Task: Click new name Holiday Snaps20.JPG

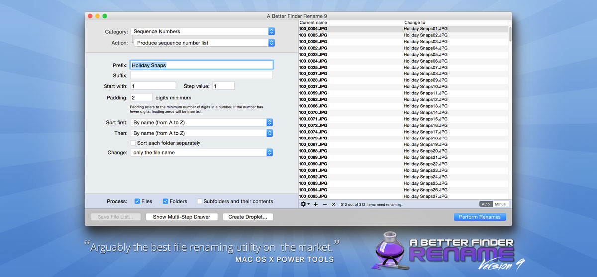Action: [426, 151]
